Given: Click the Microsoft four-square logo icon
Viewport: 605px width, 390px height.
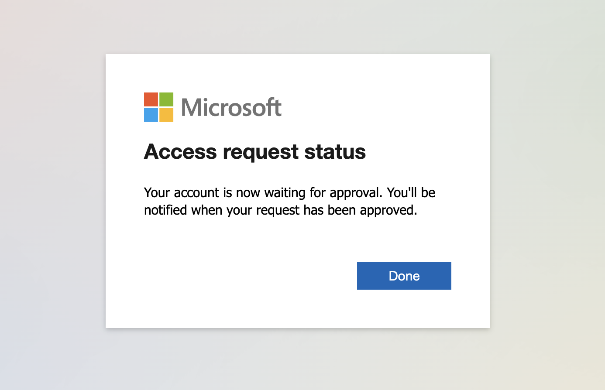Looking at the screenshot, I should 158,107.
